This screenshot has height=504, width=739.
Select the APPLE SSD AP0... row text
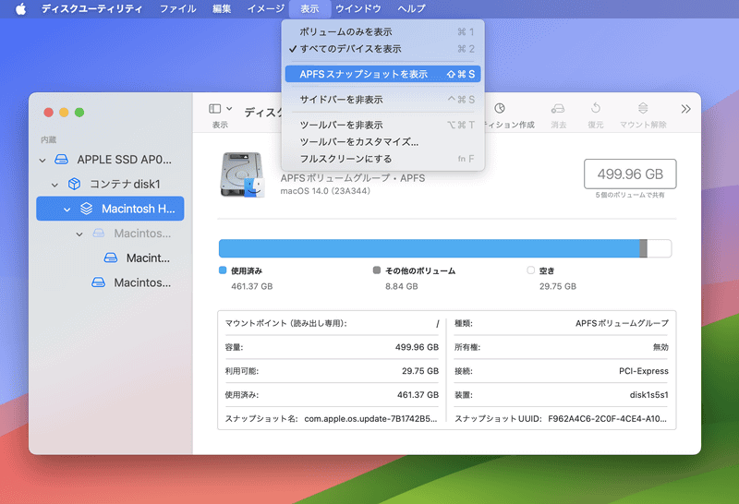[x=125, y=160]
